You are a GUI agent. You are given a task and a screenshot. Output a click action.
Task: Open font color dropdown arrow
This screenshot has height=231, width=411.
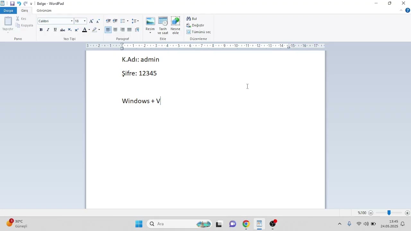pyautogui.click(x=89, y=30)
